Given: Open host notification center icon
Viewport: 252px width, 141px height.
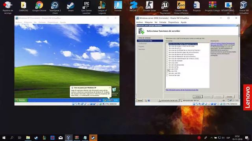Looking at the screenshot, I should click(247, 137).
